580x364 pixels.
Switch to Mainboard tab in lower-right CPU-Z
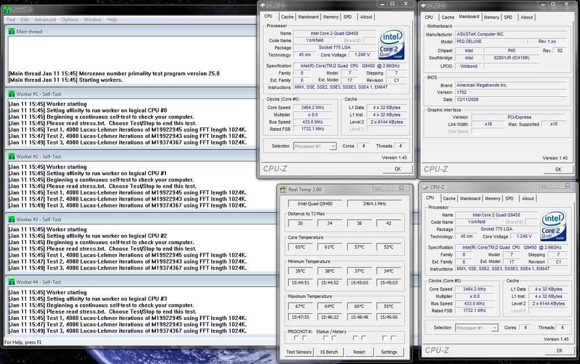point(470,198)
